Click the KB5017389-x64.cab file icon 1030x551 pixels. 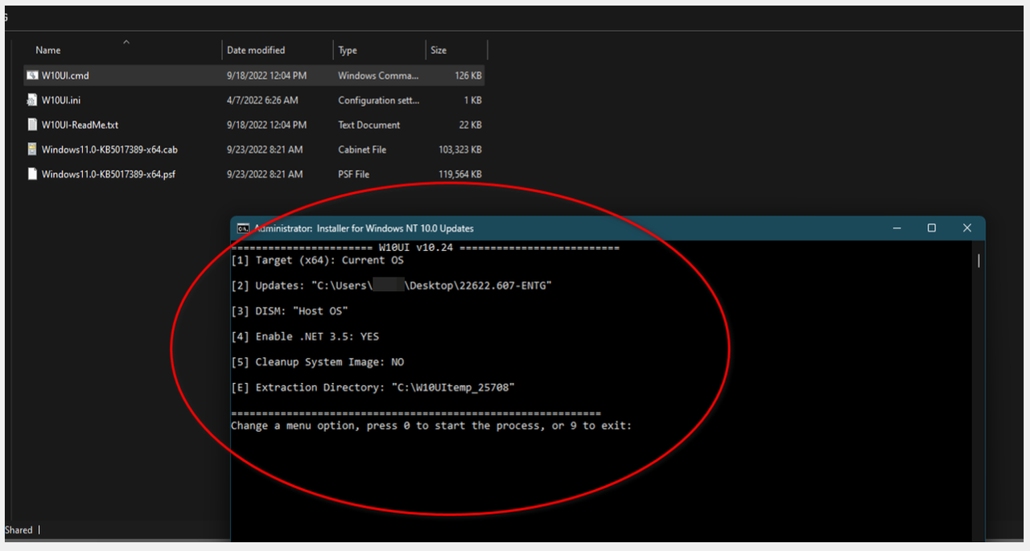point(32,150)
